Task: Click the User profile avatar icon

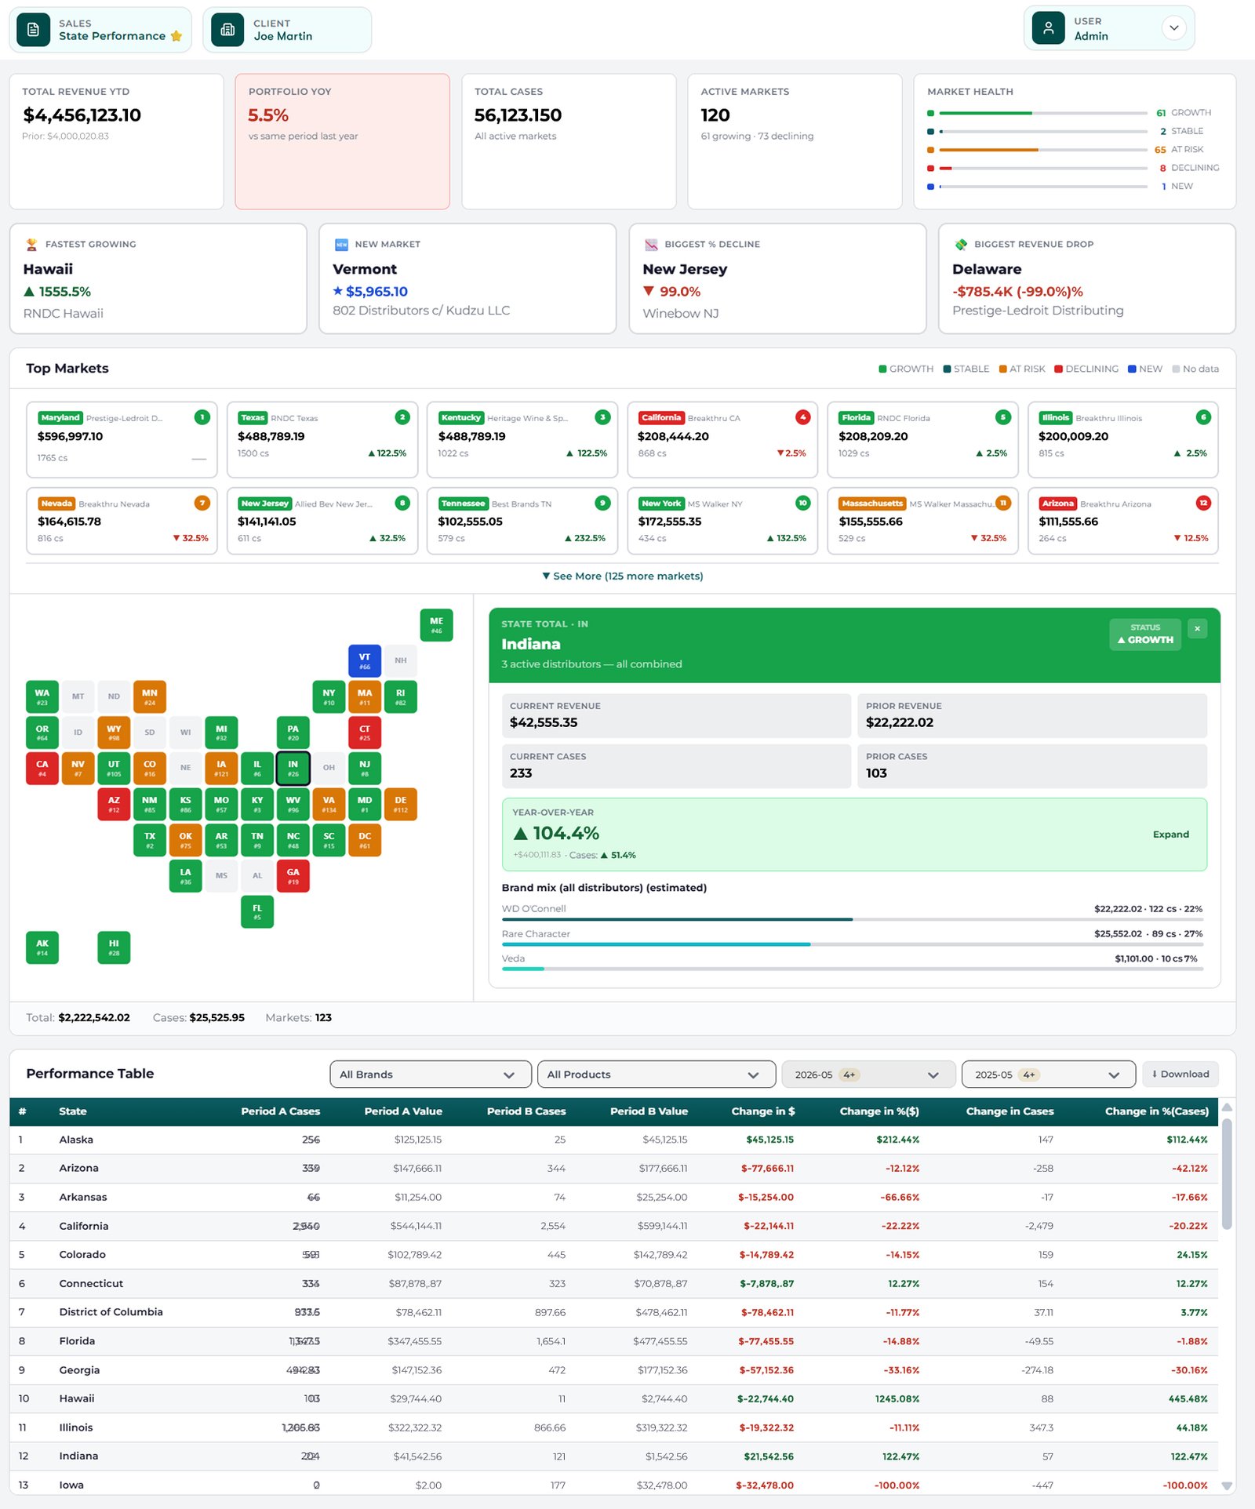Action: [1048, 28]
